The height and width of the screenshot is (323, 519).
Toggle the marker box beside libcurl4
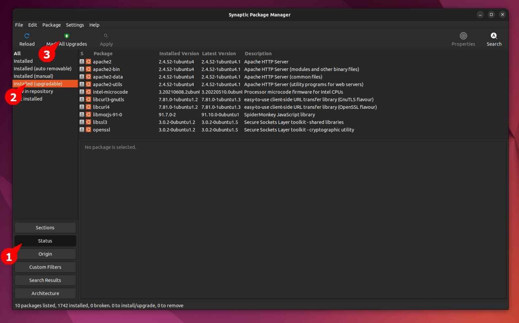tap(82, 107)
